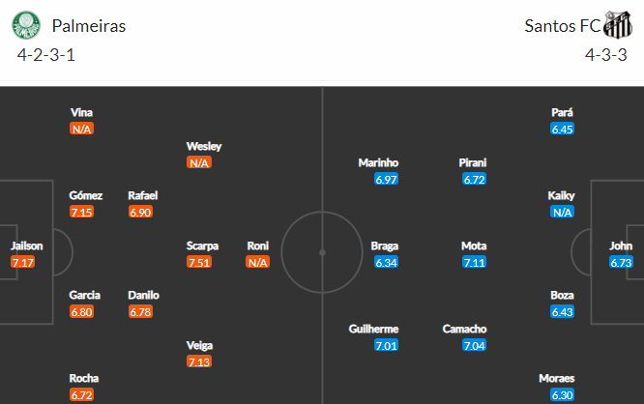The width and height of the screenshot is (644, 404).
Task: Select Santos goalkeeper John
Action: (x=621, y=245)
